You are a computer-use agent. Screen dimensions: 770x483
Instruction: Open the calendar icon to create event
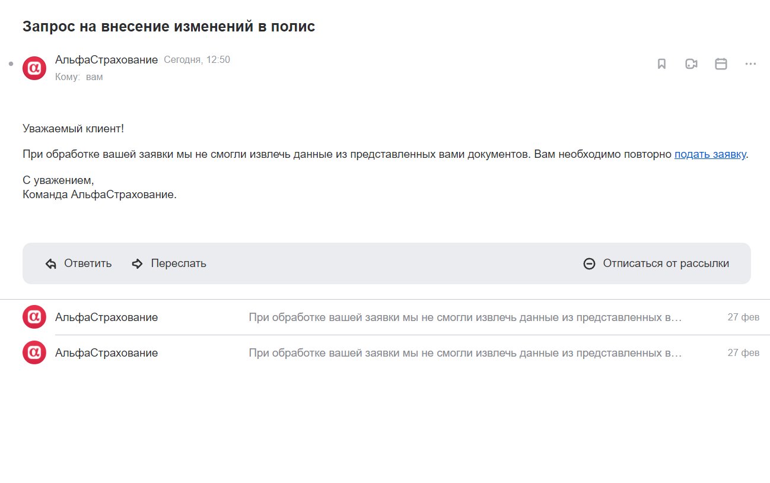[721, 64]
